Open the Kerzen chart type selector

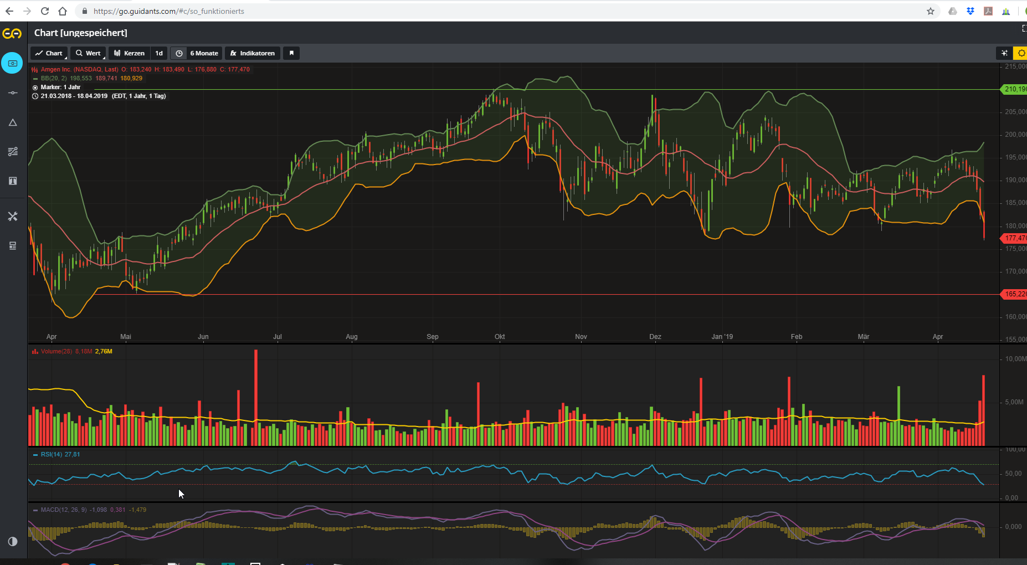tap(129, 53)
